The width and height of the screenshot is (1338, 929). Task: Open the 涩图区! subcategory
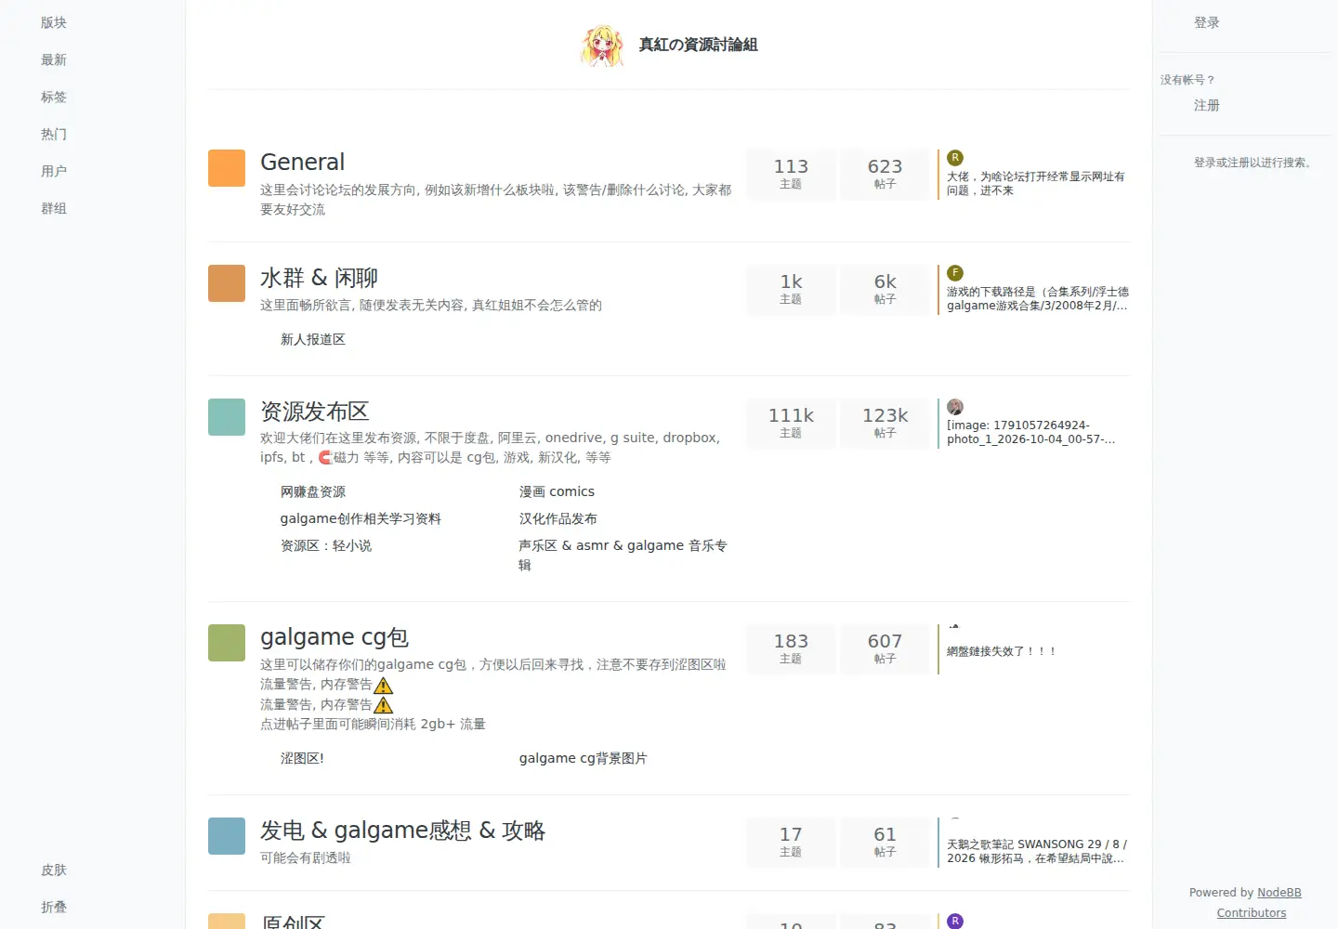[x=302, y=759]
